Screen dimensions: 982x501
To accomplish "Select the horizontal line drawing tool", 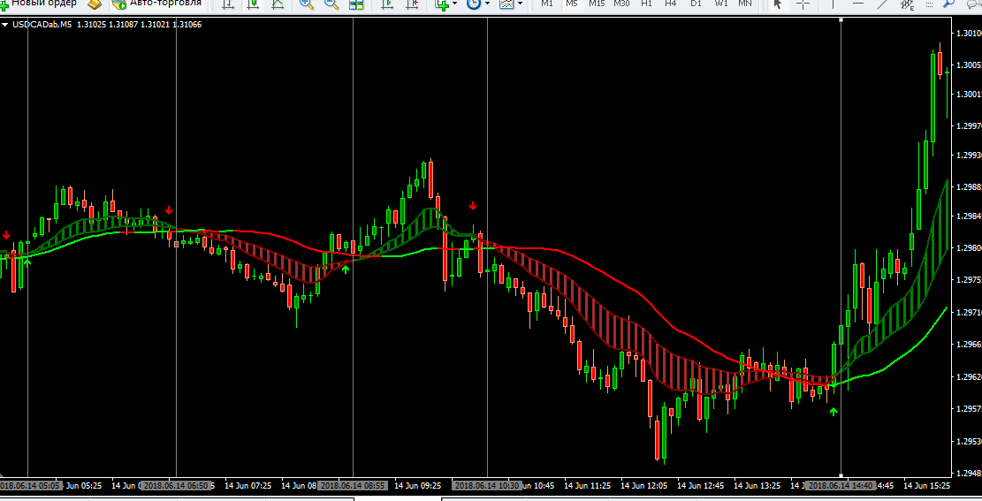I will click(858, 4).
